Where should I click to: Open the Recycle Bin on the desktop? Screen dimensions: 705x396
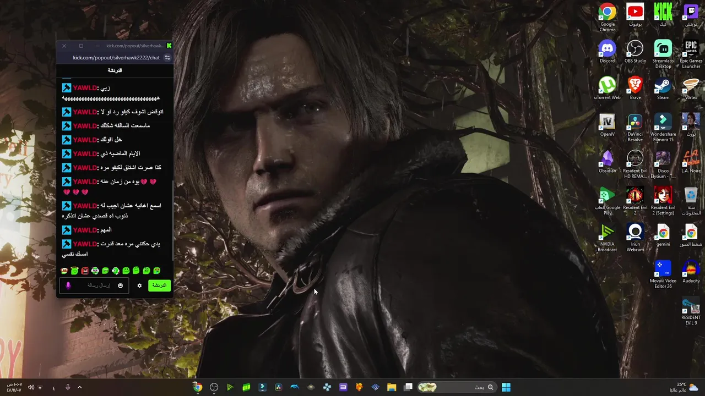[x=691, y=201]
